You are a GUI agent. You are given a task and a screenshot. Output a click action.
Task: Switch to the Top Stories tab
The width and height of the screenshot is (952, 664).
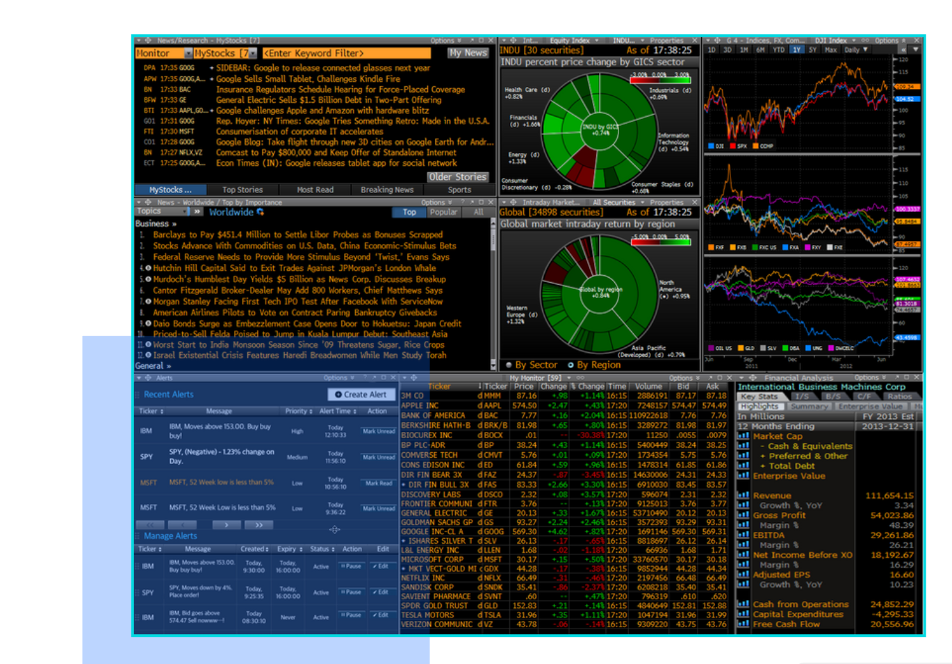[243, 190]
